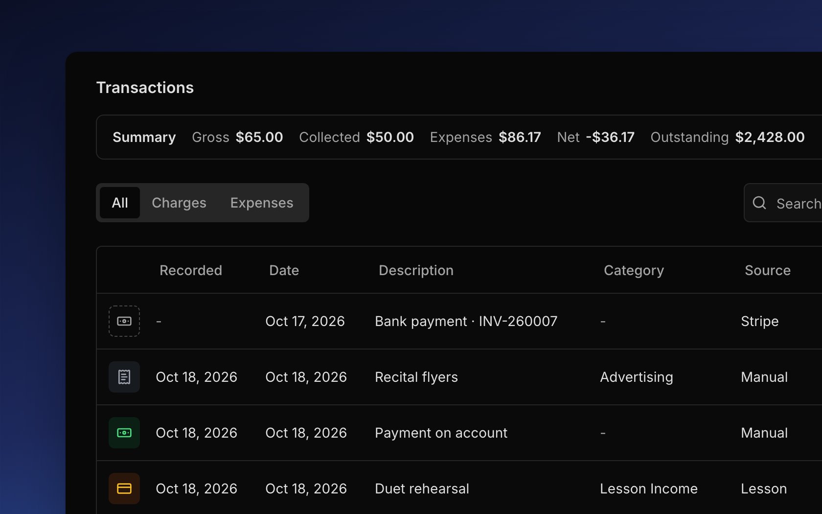Click the Summary label
The image size is (822, 514).
coord(144,137)
